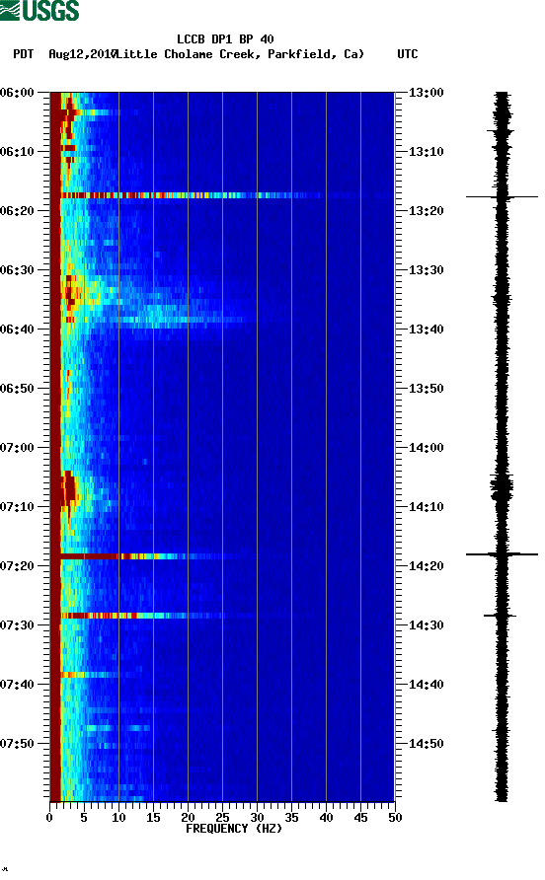Click the '06:00' PDT time label
Image resolution: width=545 pixels, height=880 pixels.
pos(18,93)
